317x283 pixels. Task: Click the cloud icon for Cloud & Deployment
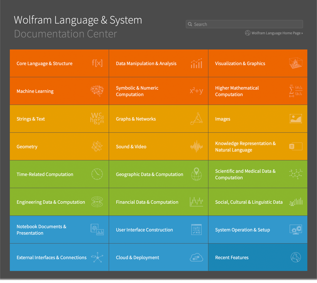pyautogui.click(x=196, y=257)
